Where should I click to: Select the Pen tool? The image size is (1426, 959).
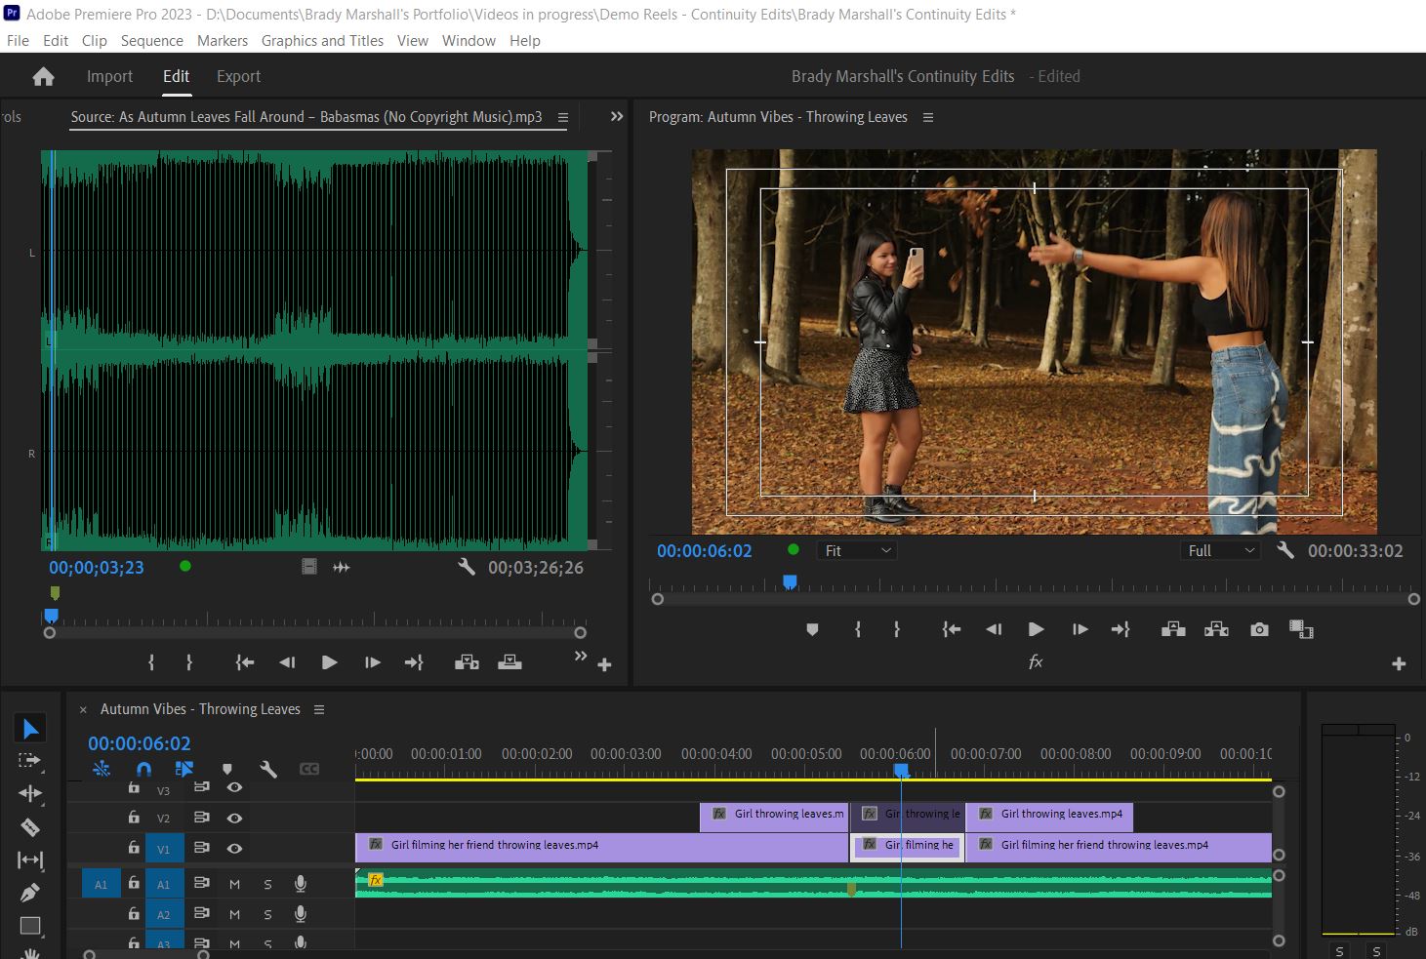coord(30,892)
